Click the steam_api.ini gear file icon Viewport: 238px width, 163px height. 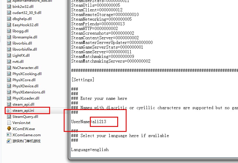9,110
